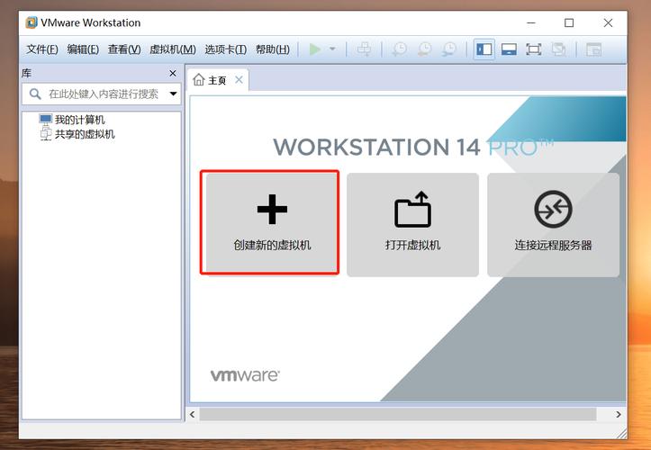Open the 帮助(H) menu

click(x=272, y=49)
